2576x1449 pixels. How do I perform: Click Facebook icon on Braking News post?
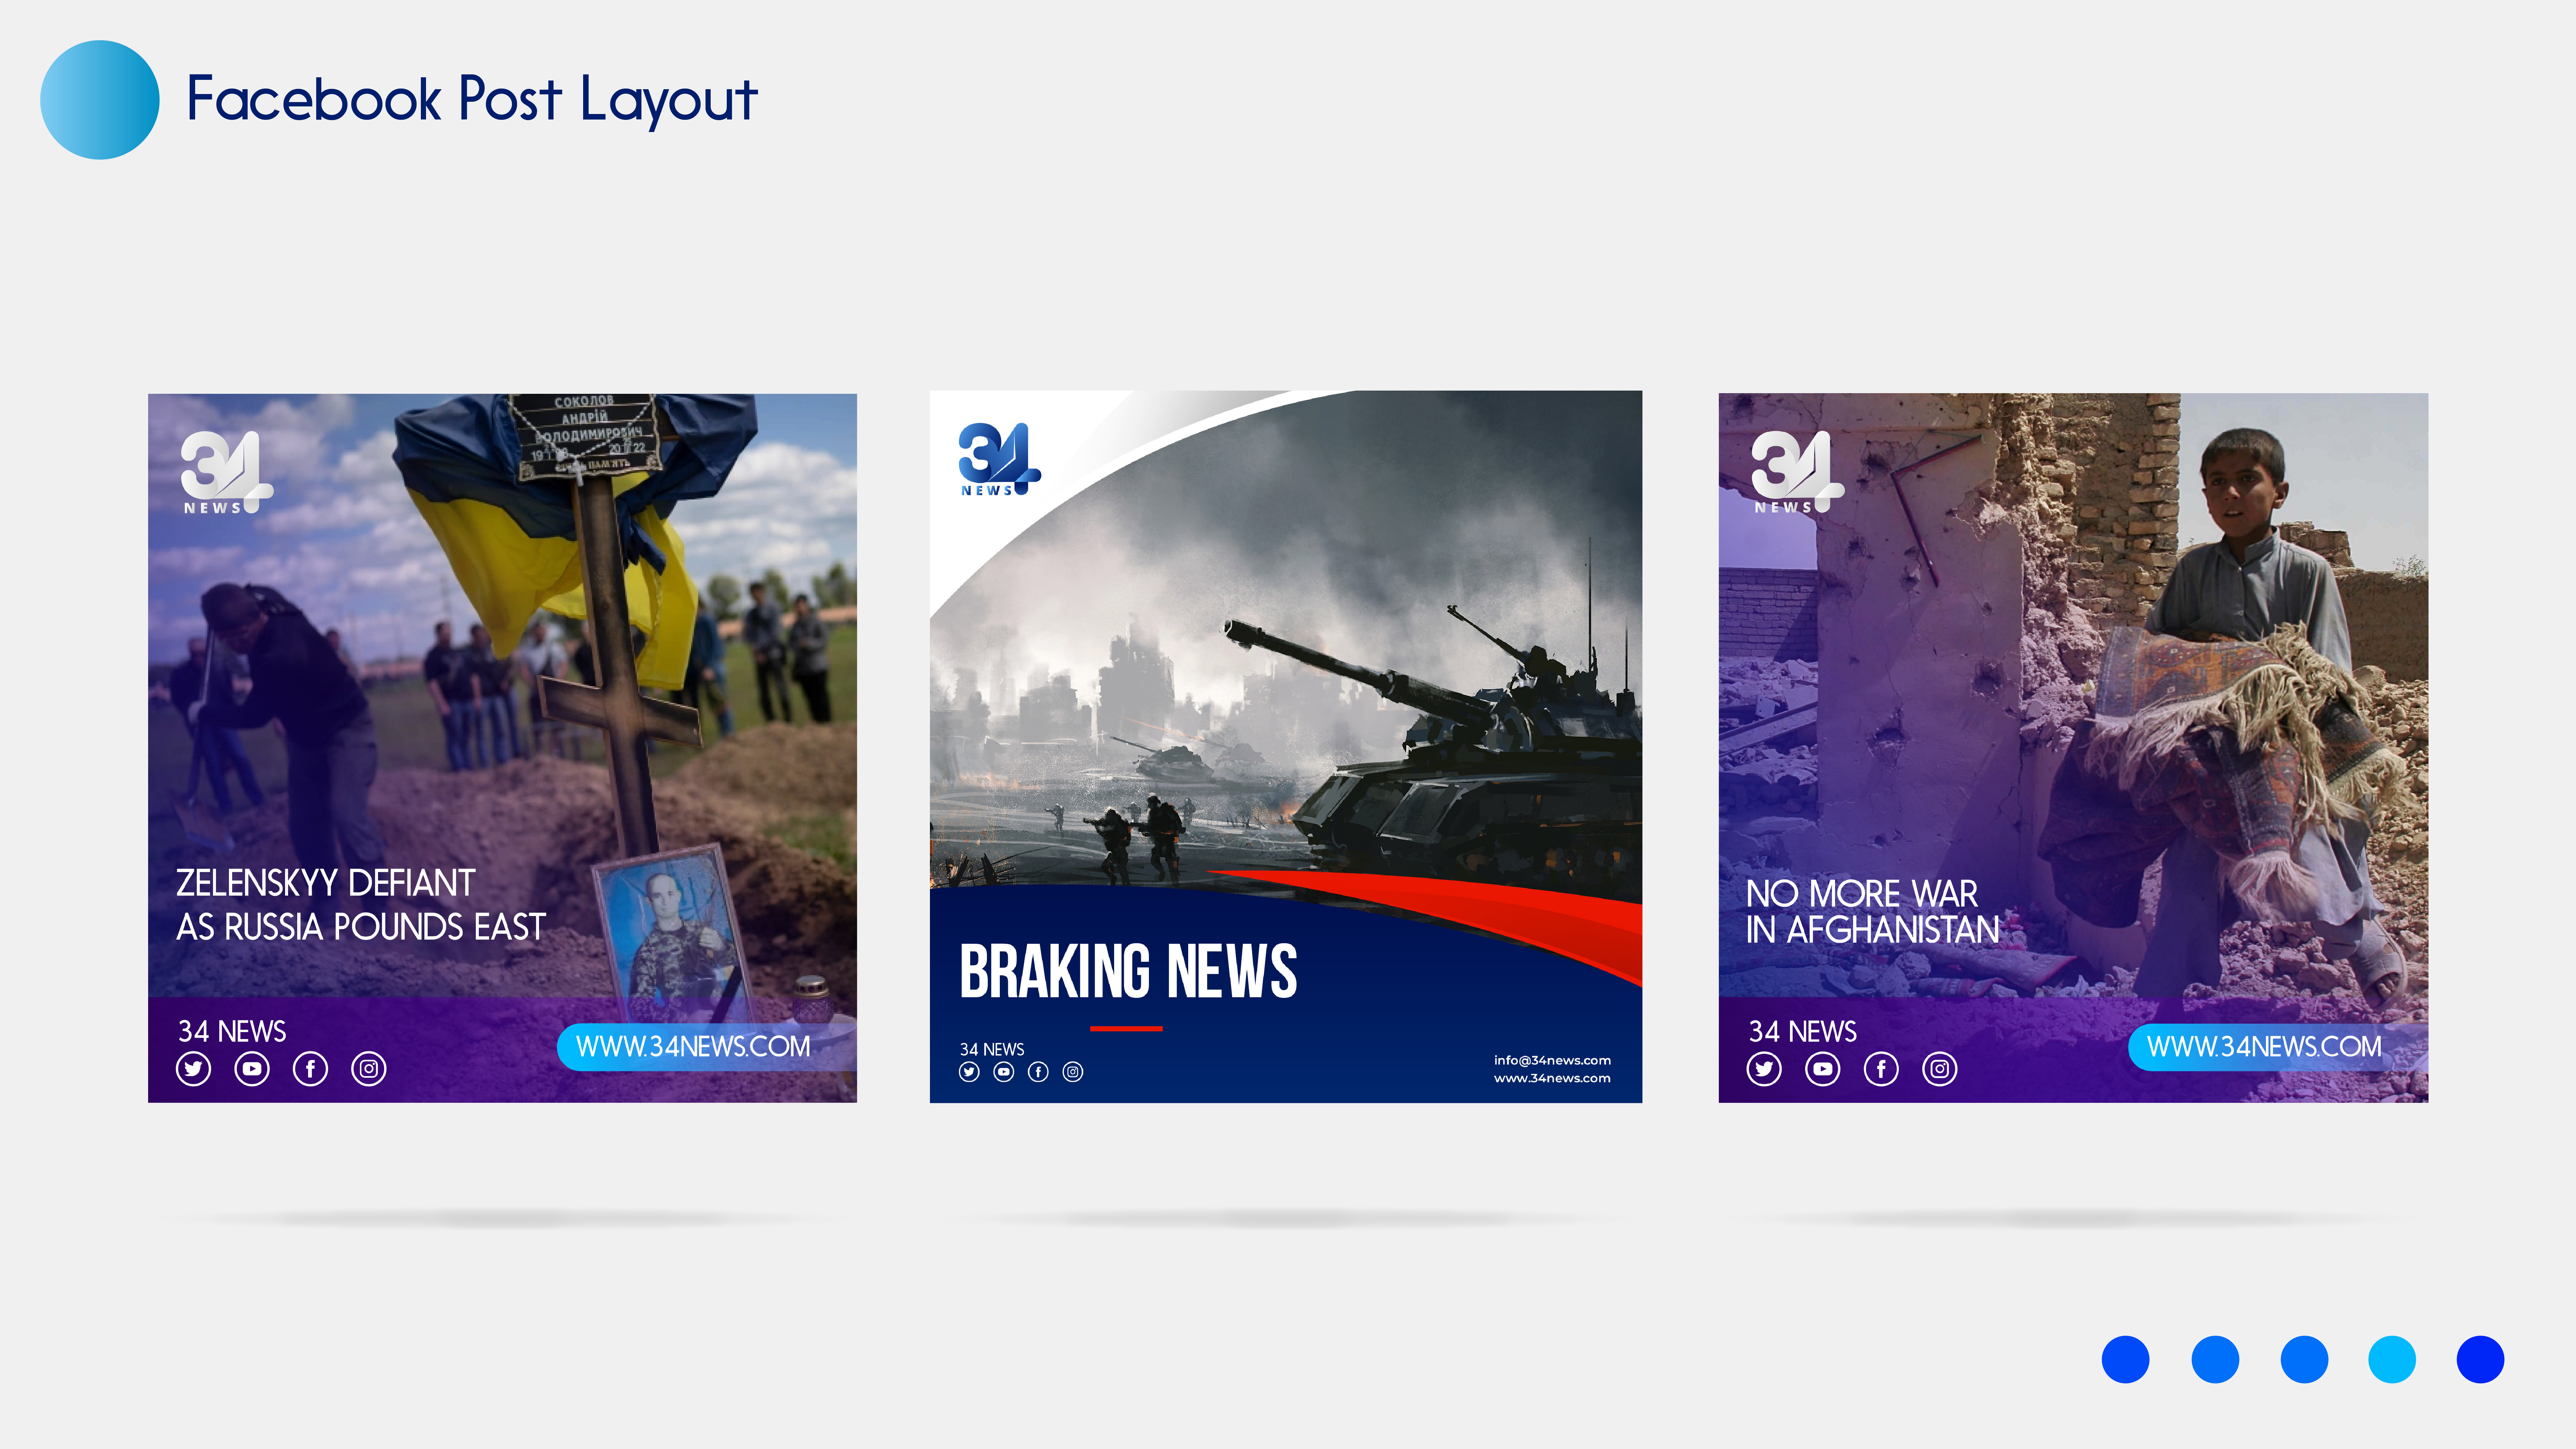[1038, 1072]
